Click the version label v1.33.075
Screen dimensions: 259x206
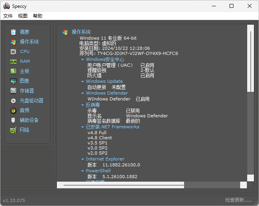[x=14, y=201]
